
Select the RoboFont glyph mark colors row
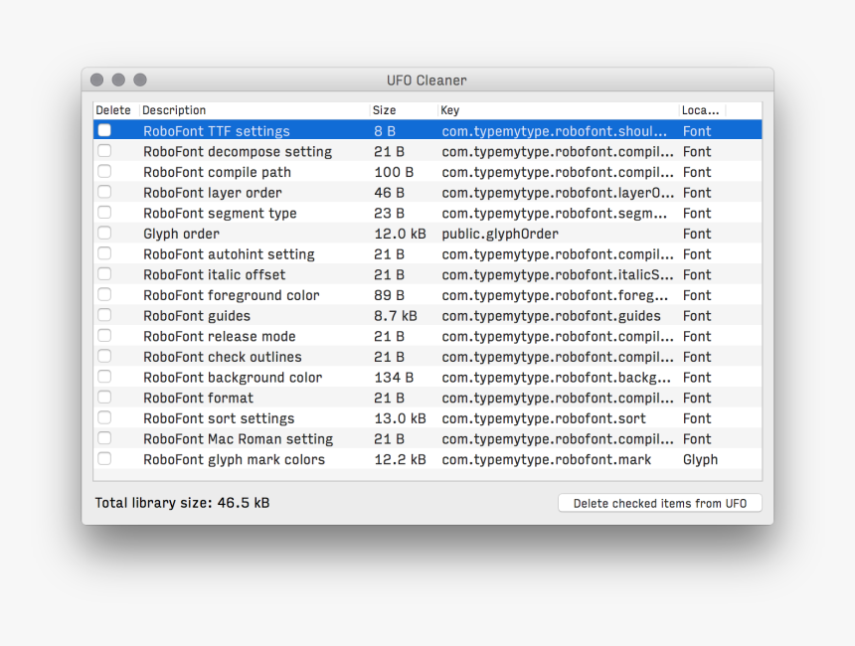click(427, 459)
